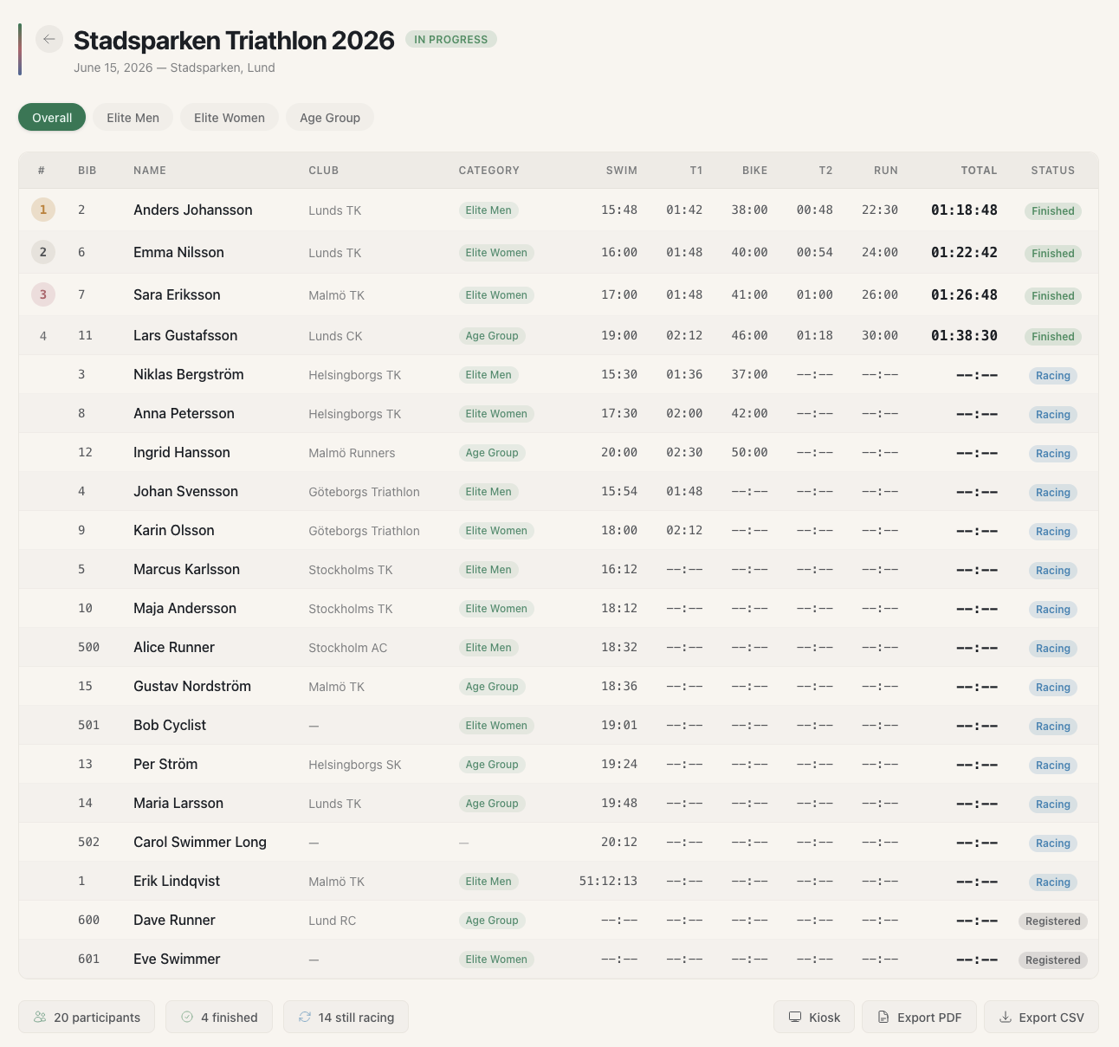Viewport: 1119px width, 1047px height.
Task: Select the Overall tab
Action: coord(52,118)
